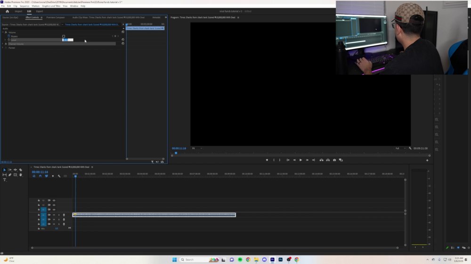
Task: Click Mark Out button
Action: 280,160
